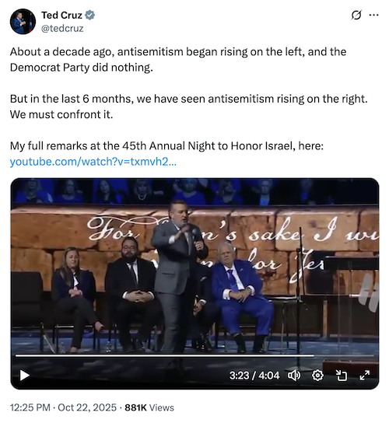Open the more options ellipsis menu

click(373, 15)
